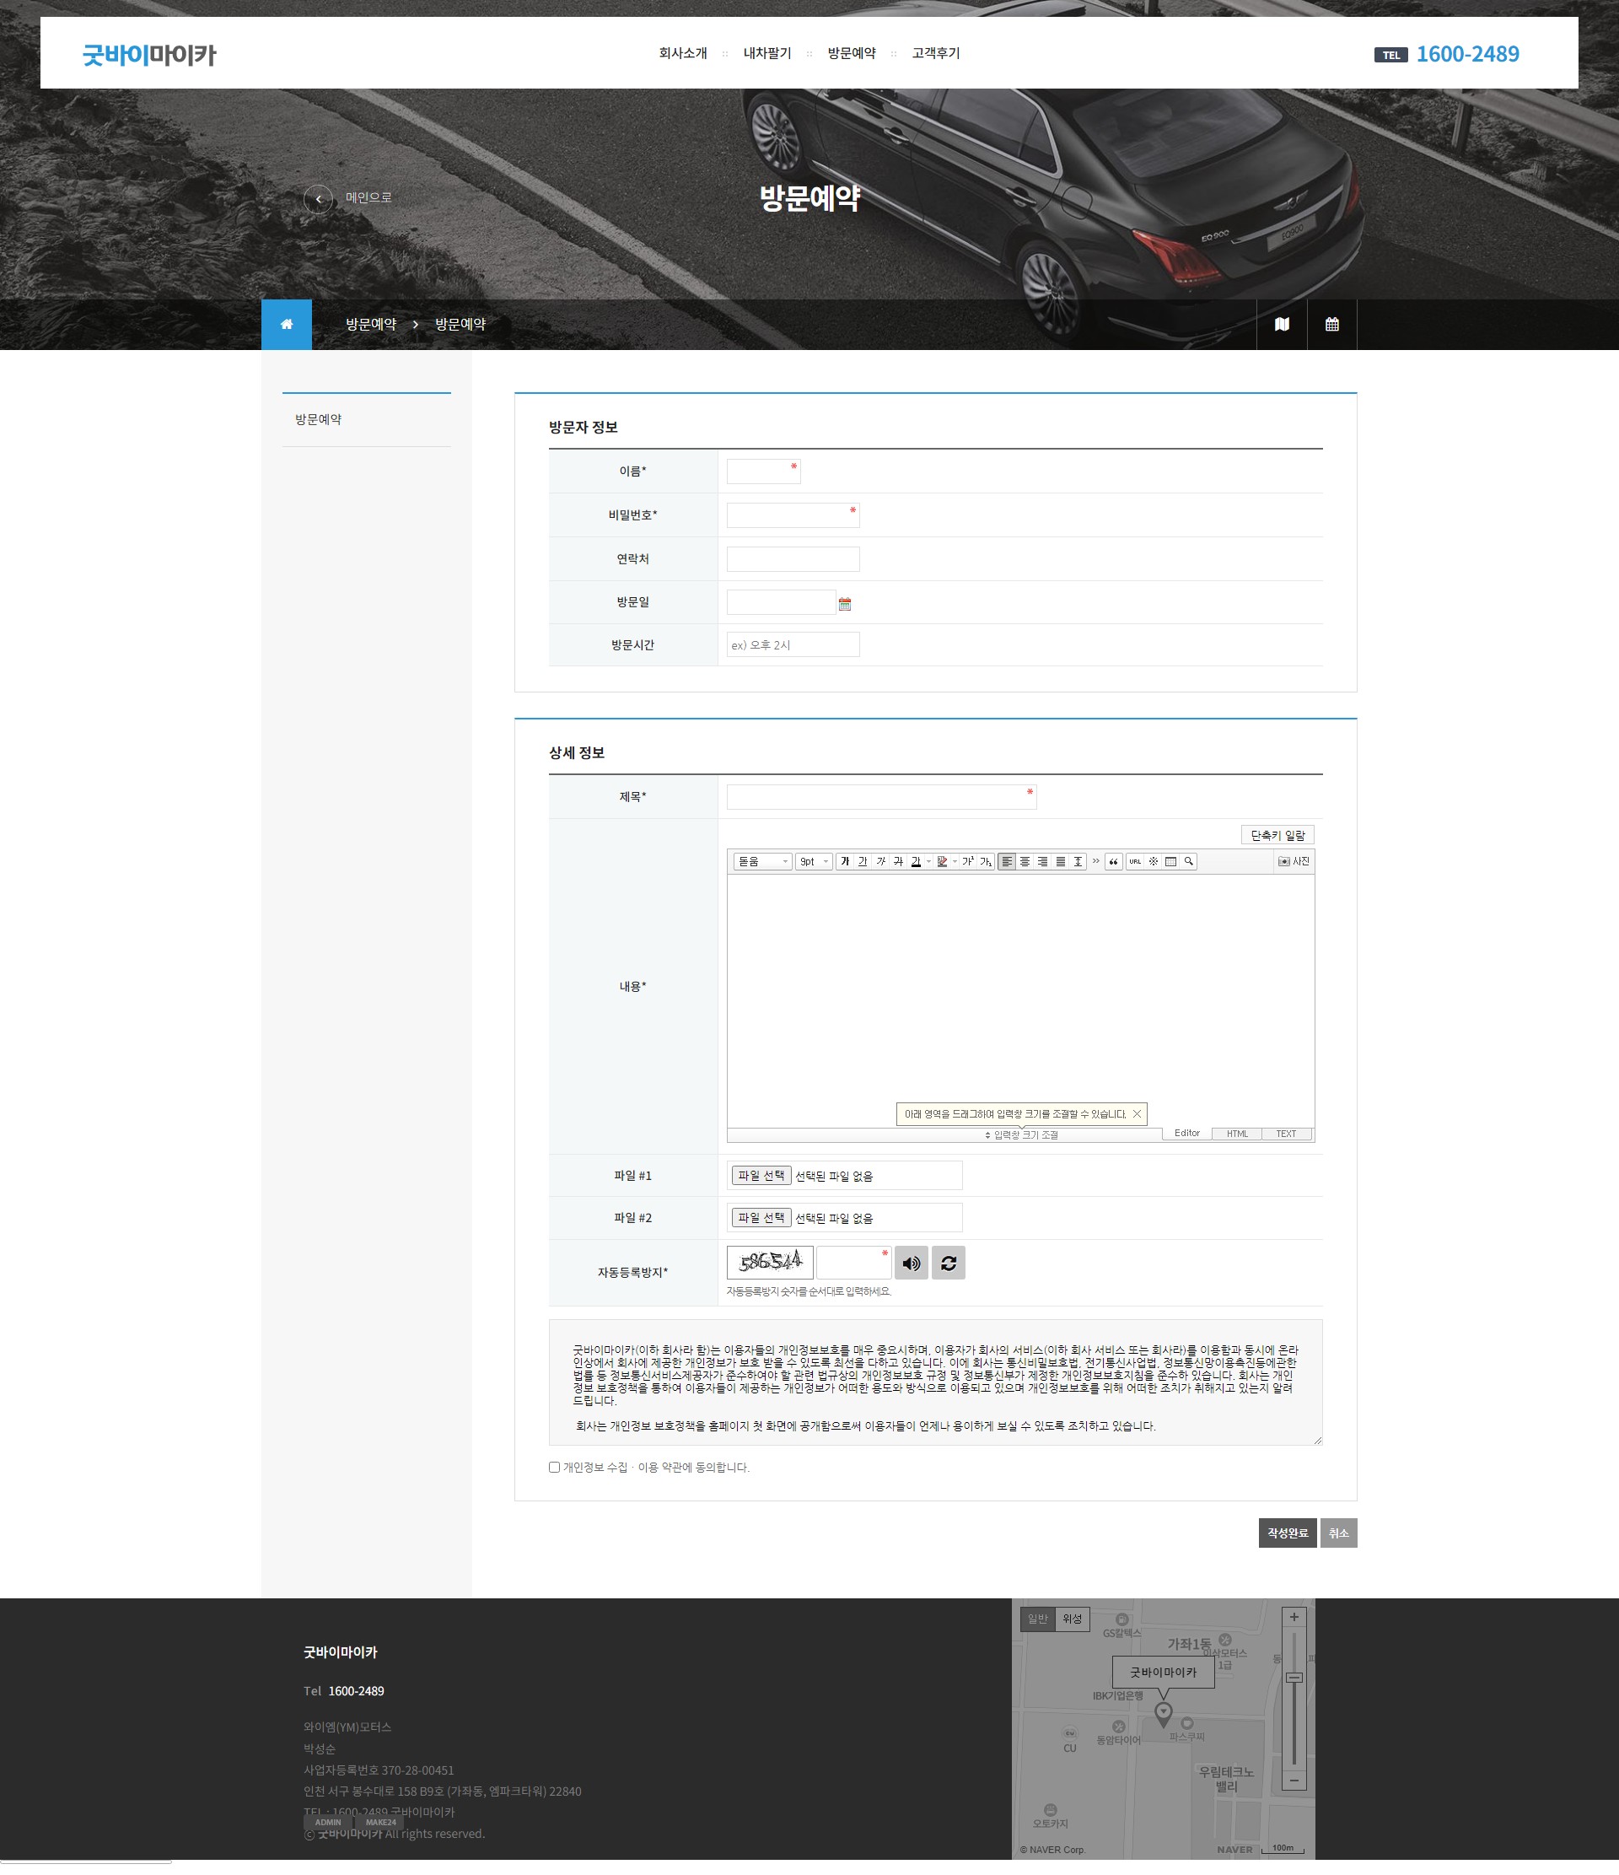Switch the map to 일반 view
The width and height of the screenshot is (1619, 1875).
1038,1619
